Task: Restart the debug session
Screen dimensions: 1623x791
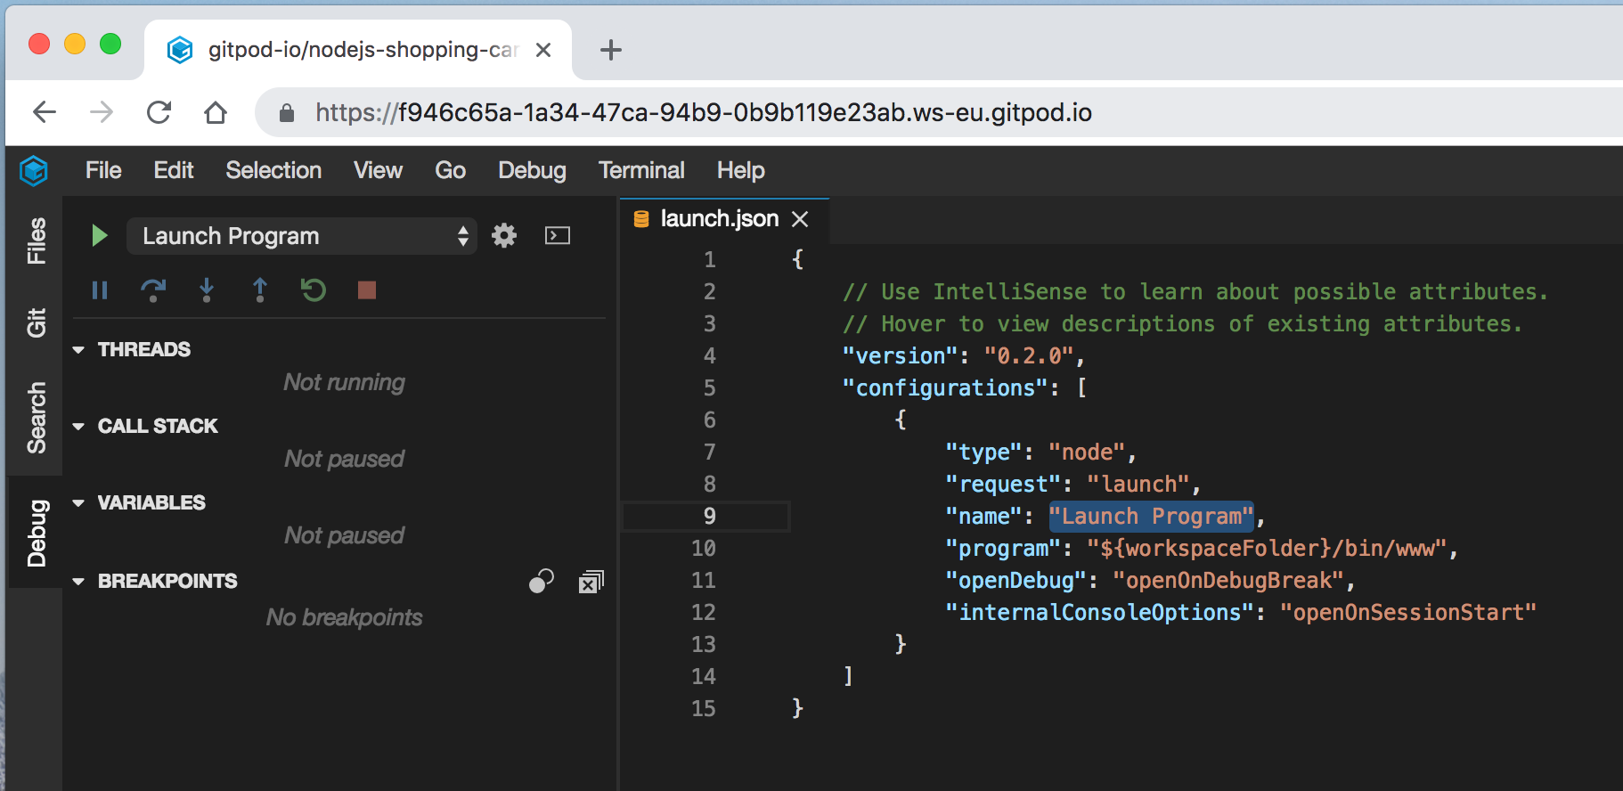Action: pyautogui.click(x=314, y=289)
